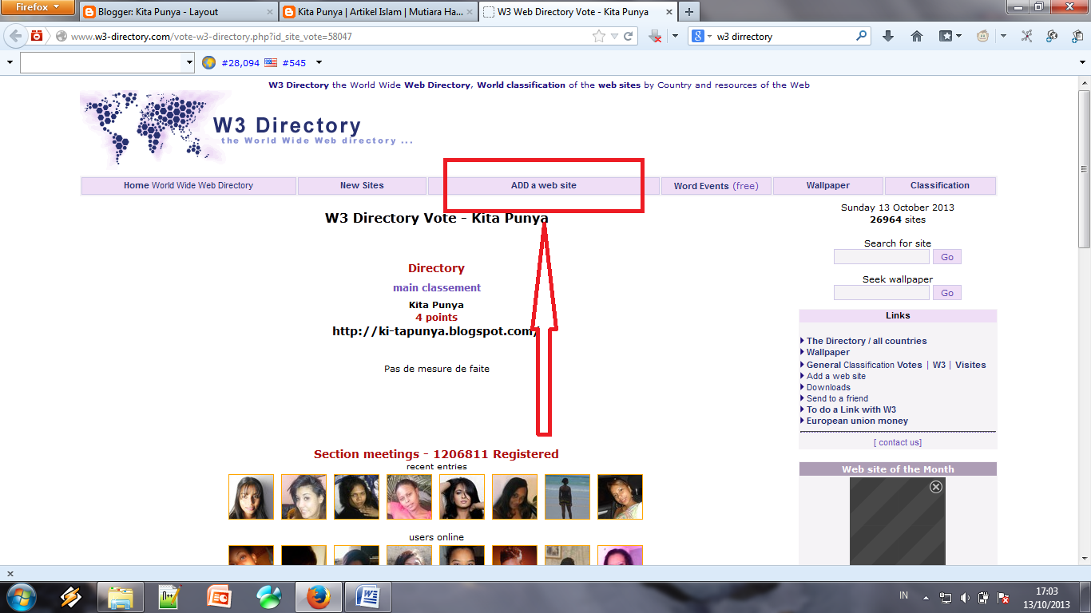Go to Firefox Home page icon
This screenshot has width=1091, height=613.
tap(917, 36)
